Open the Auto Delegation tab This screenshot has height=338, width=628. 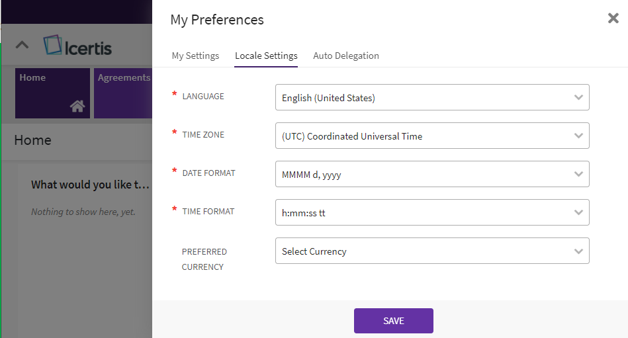(x=346, y=56)
